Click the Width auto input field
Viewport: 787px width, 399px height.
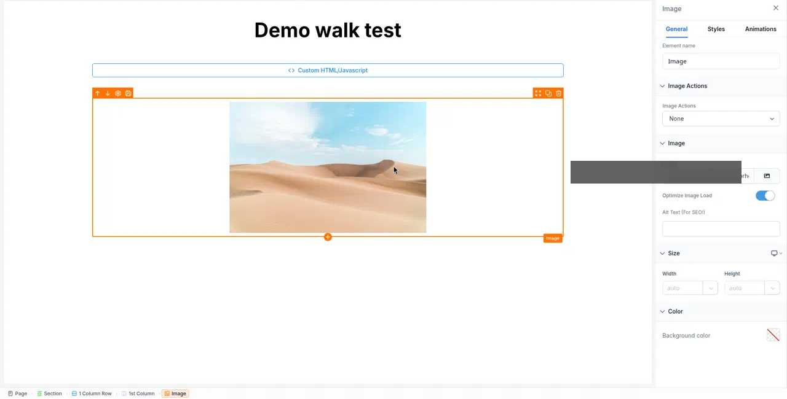tap(682, 288)
